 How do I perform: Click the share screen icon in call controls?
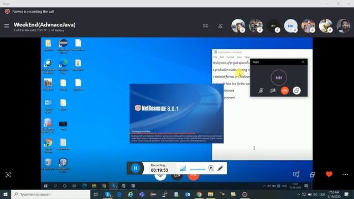[x=313, y=175]
